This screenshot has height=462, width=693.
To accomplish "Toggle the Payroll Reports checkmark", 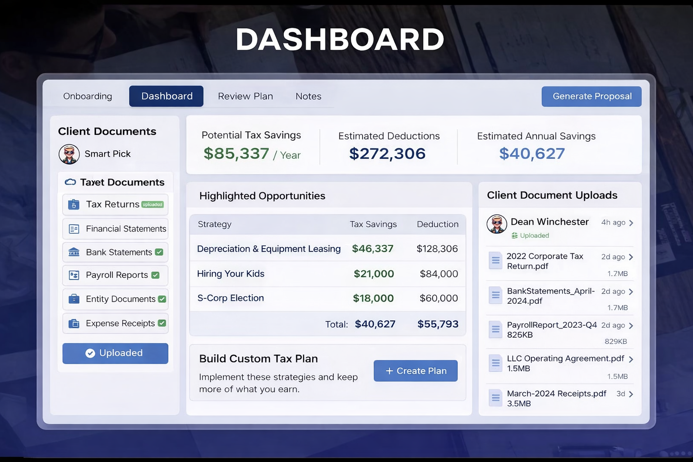I will [x=155, y=275].
